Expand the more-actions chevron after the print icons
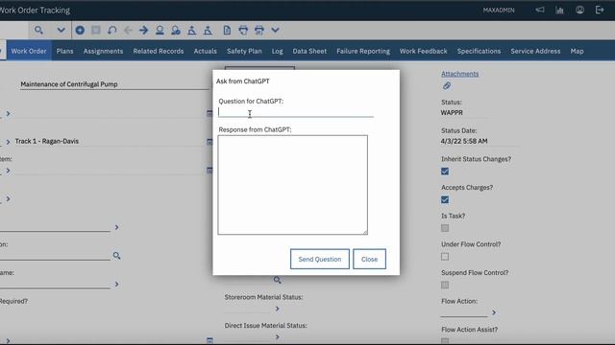Image resolution: width=615 pixels, height=345 pixels. (x=276, y=30)
